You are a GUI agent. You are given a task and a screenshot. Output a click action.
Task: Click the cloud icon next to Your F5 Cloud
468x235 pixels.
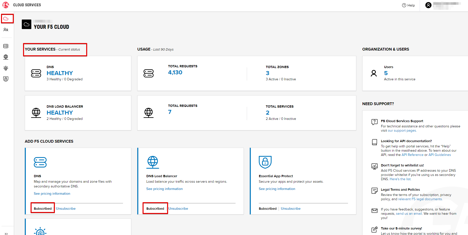tap(27, 24)
